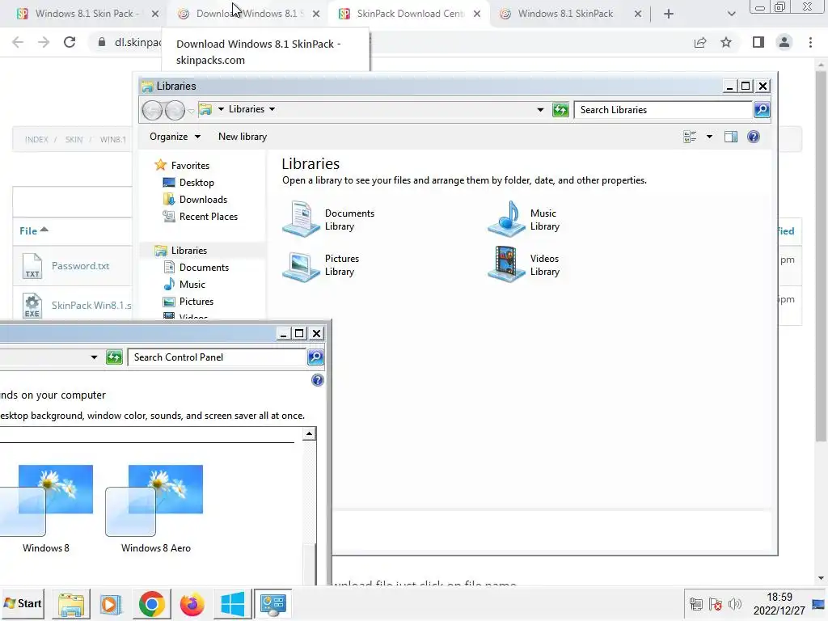Expand the Libraries address history dropdown
The width and height of the screenshot is (828, 621).
[x=540, y=110]
